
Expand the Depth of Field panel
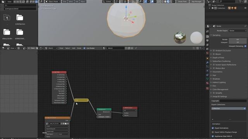pyautogui.click(x=218, y=58)
